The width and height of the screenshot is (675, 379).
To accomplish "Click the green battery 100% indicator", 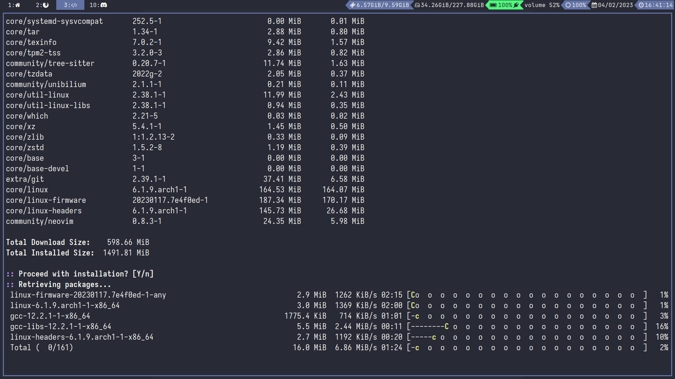I will (504, 5).
